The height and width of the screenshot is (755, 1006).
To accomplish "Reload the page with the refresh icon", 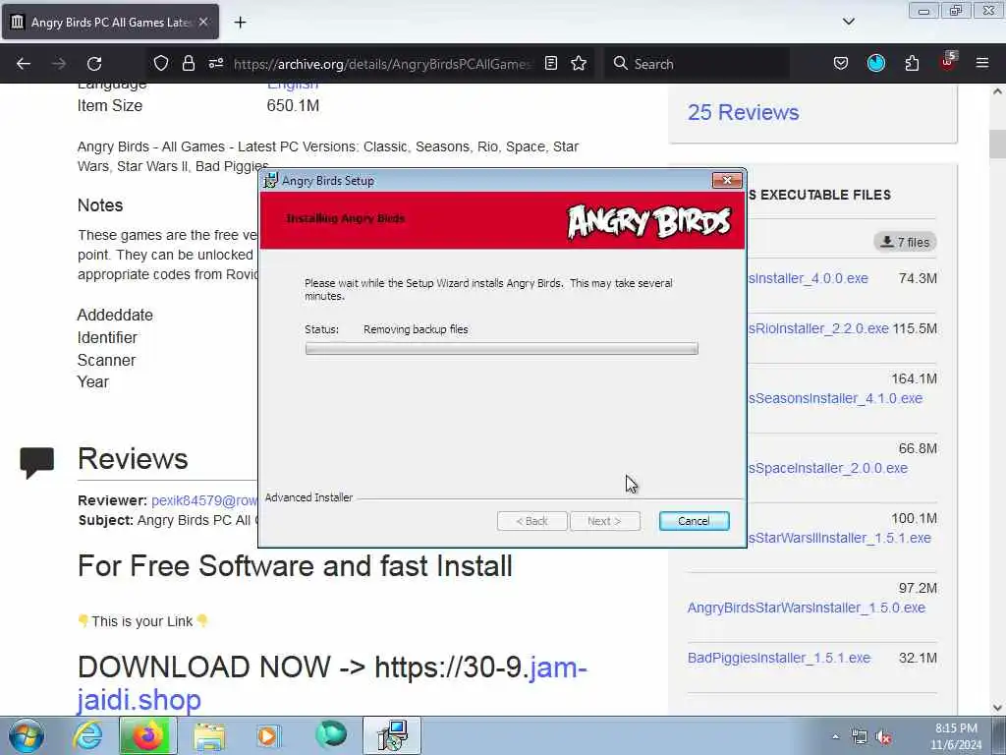I will [x=94, y=64].
